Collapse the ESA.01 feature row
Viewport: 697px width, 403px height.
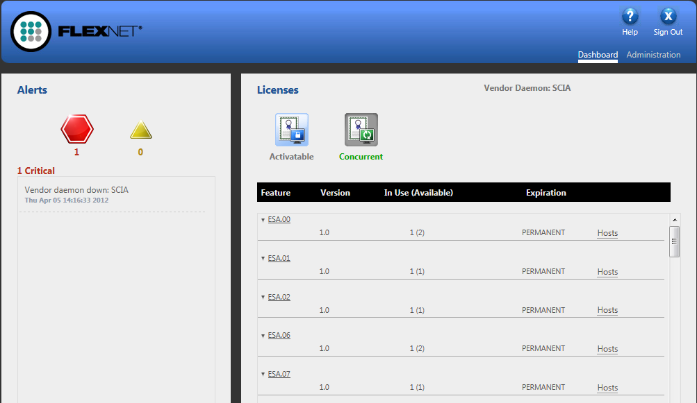coord(263,258)
